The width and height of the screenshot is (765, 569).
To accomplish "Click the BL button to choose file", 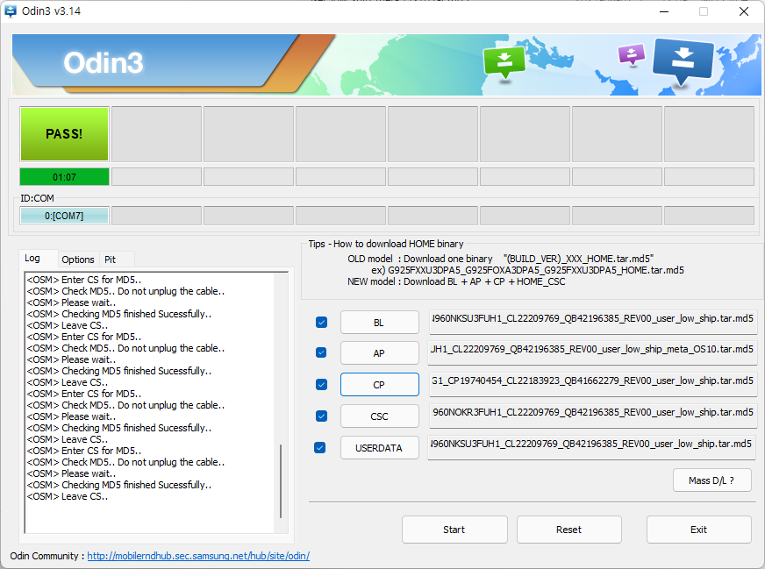I will coord(380,323).
